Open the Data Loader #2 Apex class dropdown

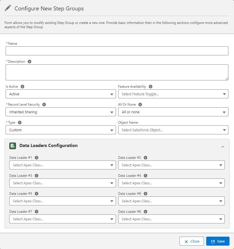171,165
